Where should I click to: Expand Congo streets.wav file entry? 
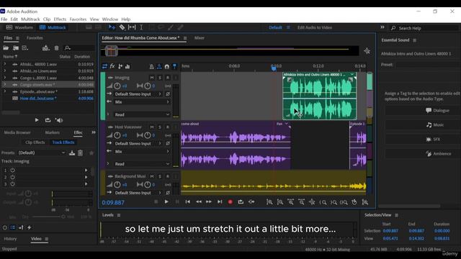tap(5, 85)
